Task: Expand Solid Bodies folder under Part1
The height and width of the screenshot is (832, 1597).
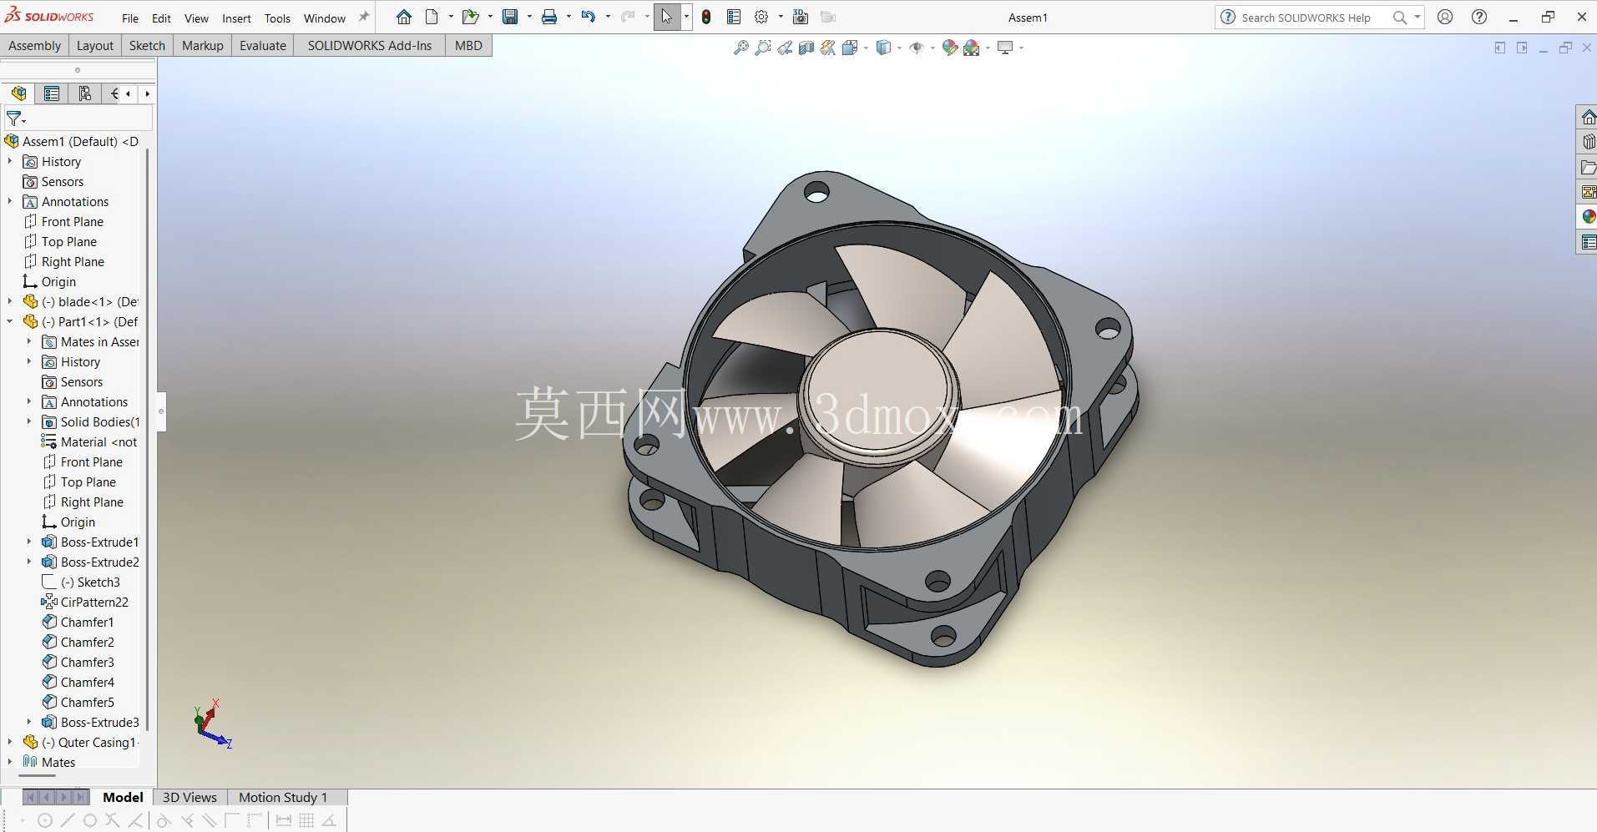Action: (x=29, y=421)
